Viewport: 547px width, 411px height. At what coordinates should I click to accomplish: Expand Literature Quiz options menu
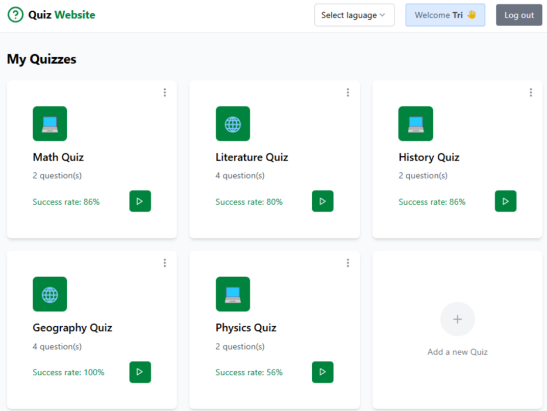pos(347,92)
